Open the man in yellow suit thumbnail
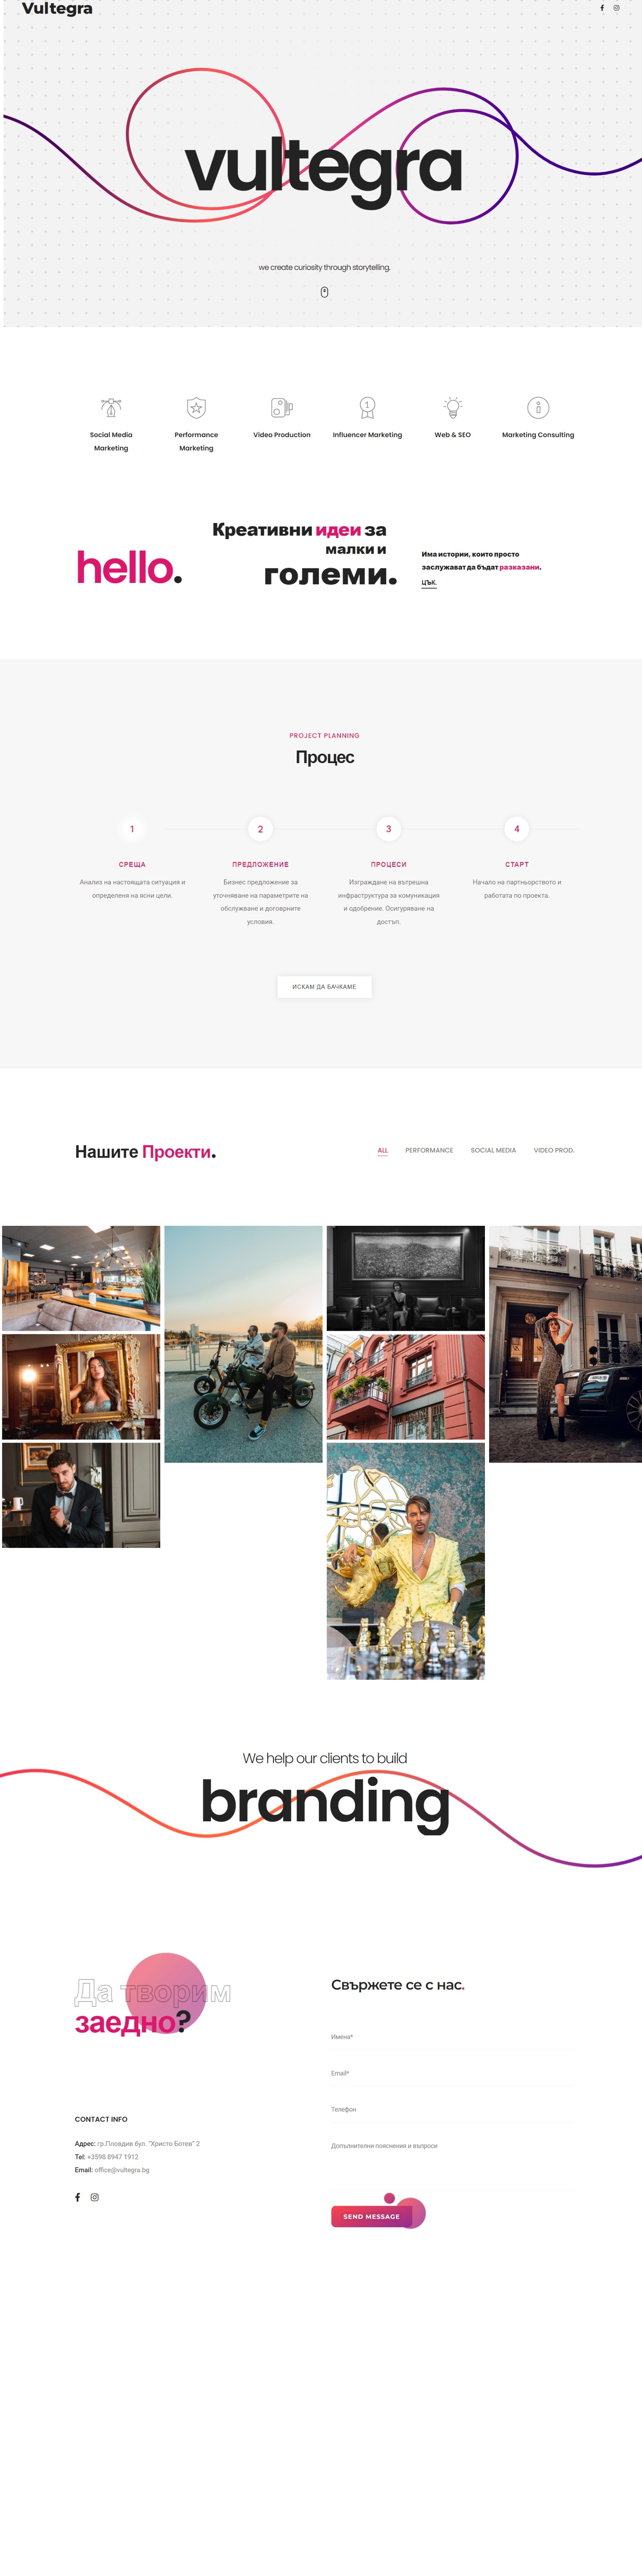 (406, 1561)
